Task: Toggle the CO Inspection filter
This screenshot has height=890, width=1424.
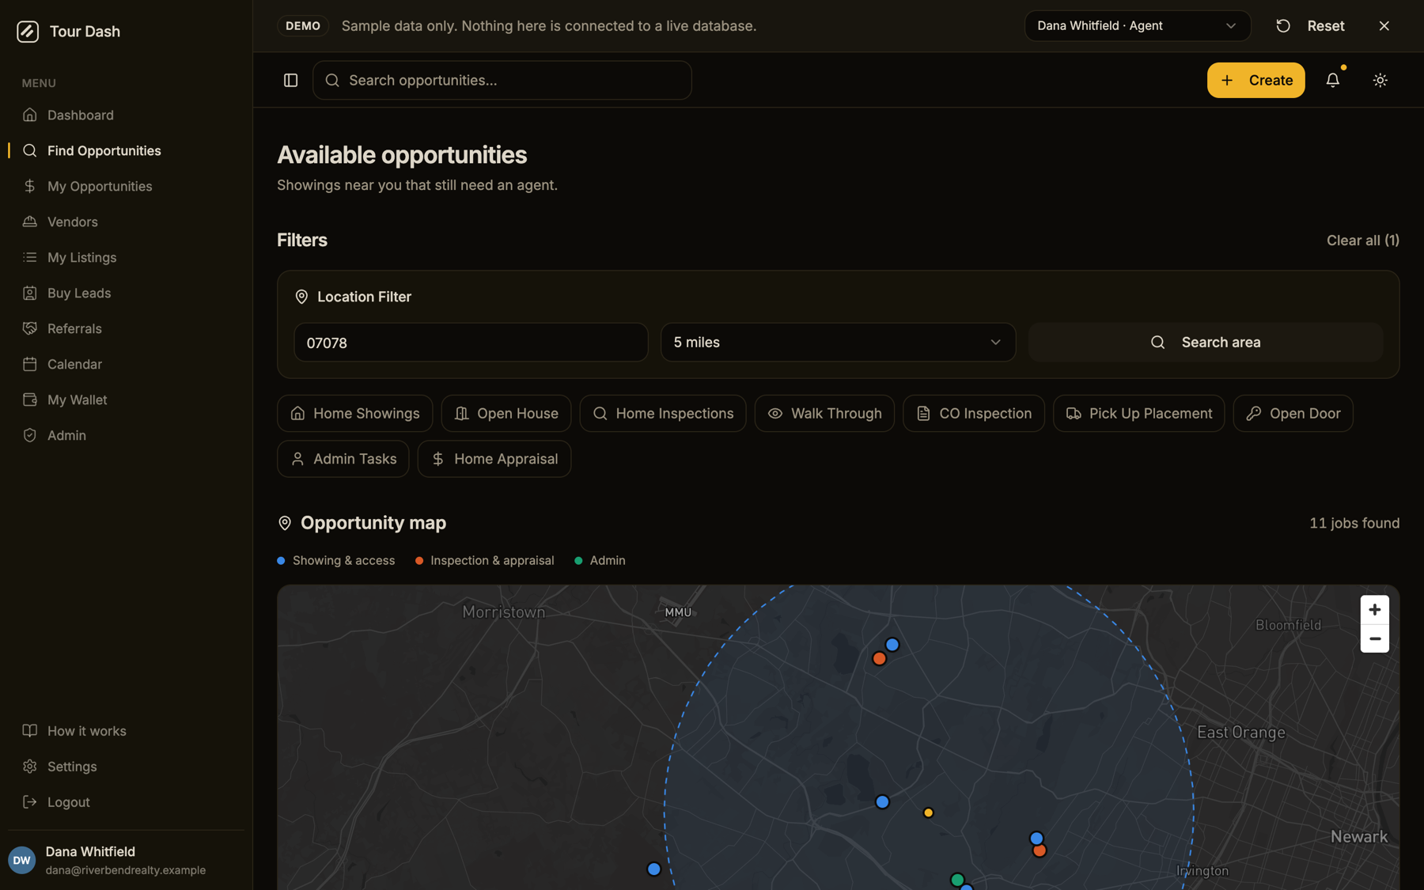Action: coord(973,414)
